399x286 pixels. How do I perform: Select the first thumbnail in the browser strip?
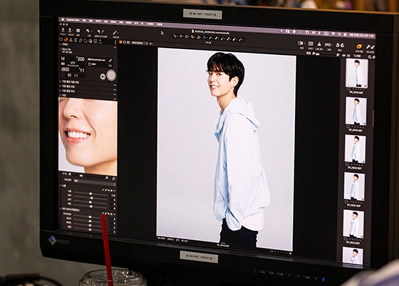(x=356, y=72)
